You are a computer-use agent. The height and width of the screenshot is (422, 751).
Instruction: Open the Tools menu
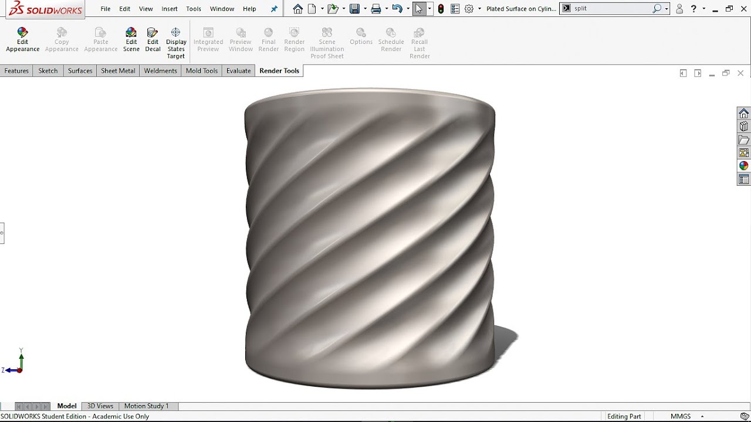tap(194, 9)
